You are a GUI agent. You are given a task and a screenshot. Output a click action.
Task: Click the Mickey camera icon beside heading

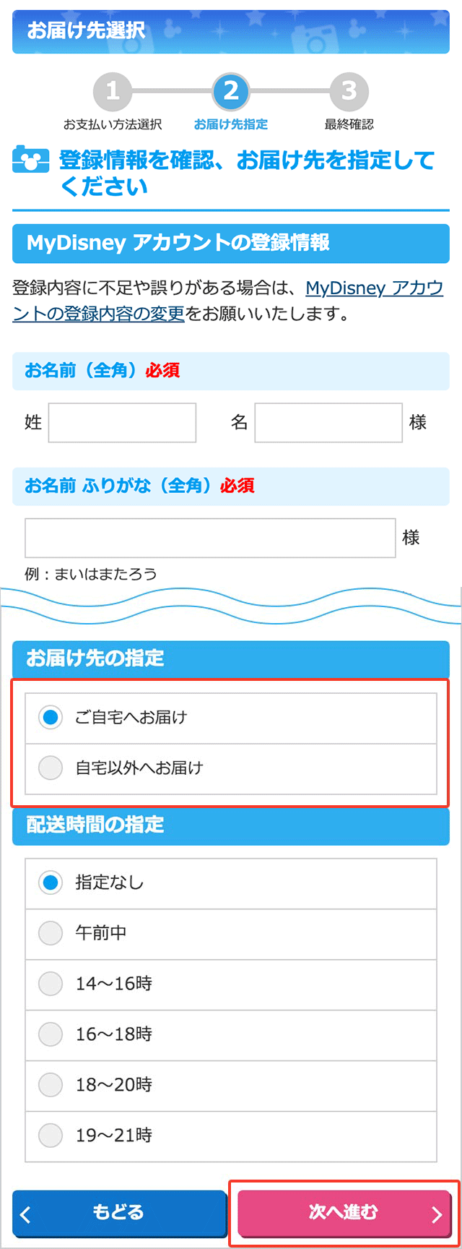pyautogui.click(x=31, y=160)
